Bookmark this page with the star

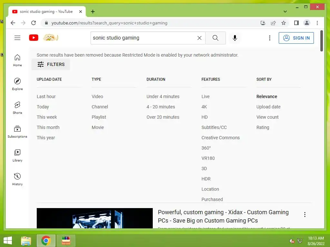click(284, 23)
